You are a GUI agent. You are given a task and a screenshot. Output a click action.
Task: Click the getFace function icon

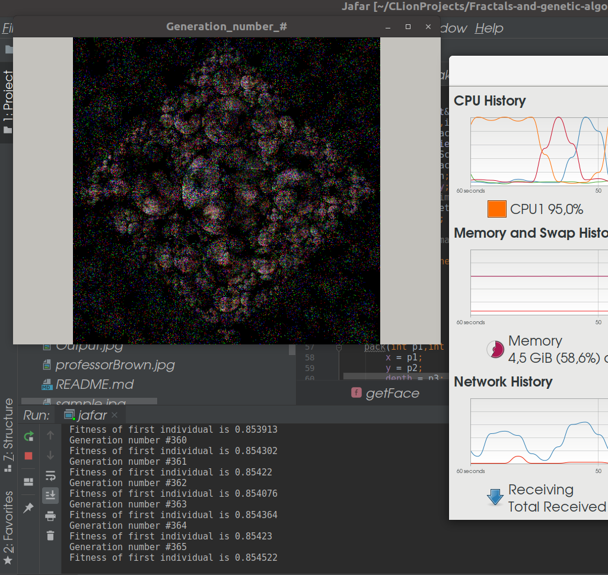(356, 392)
